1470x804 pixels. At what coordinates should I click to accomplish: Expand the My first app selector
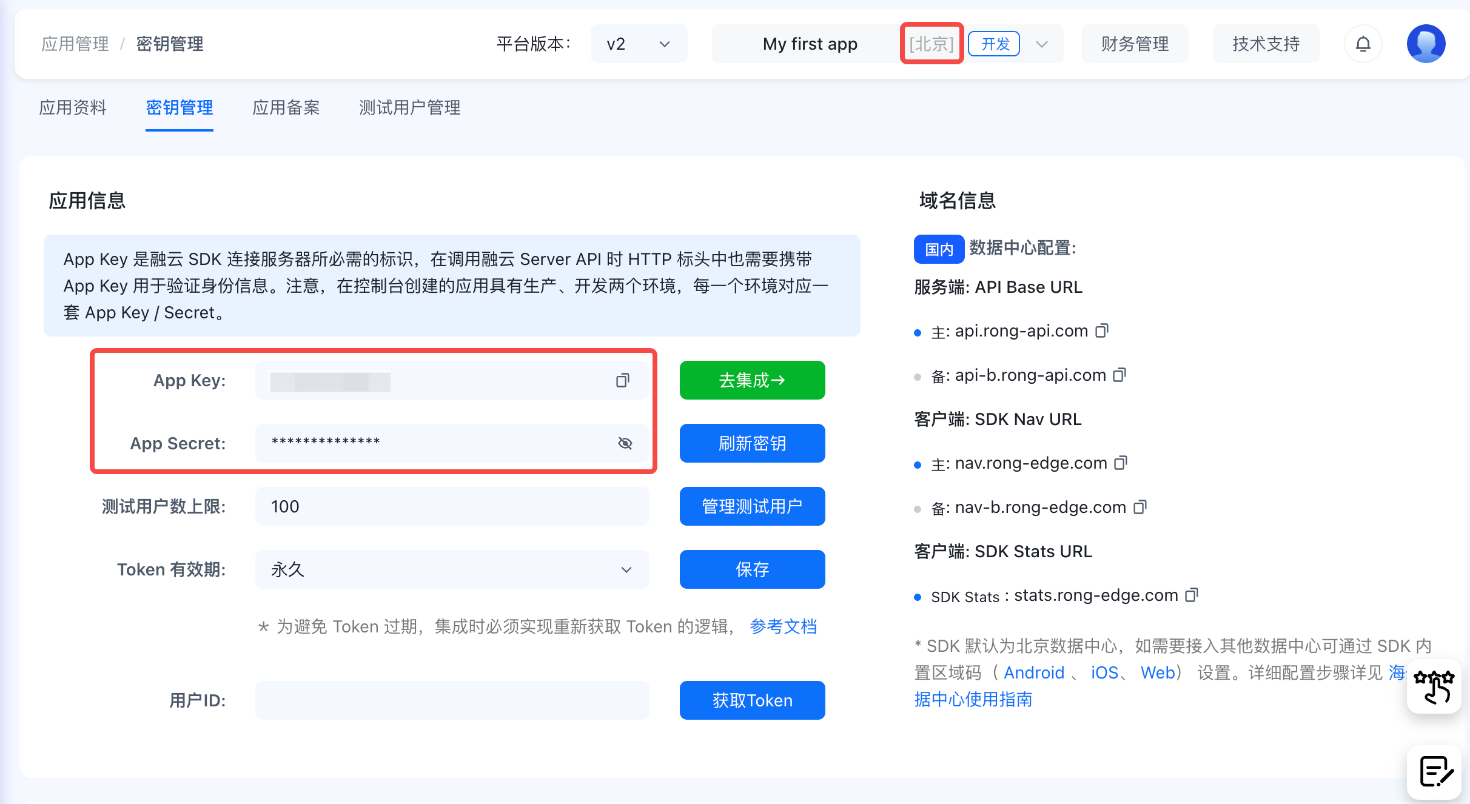pos(1041,44)
